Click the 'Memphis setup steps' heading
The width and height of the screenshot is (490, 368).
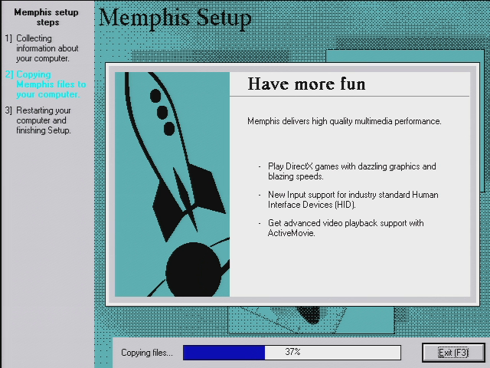tap(46, 17)
